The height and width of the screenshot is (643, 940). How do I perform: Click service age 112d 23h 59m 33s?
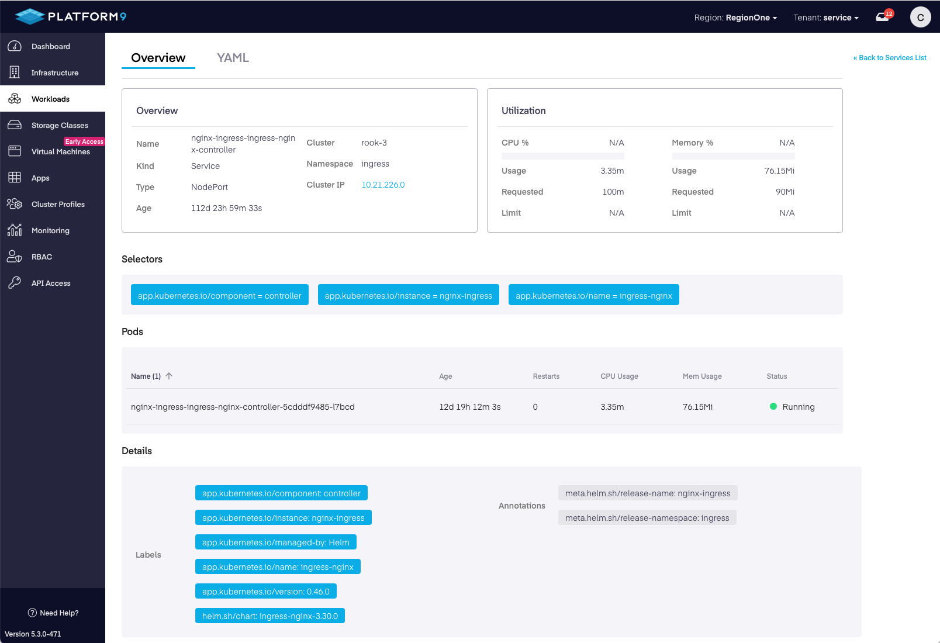pyautogui.click(x=226, y=208)
